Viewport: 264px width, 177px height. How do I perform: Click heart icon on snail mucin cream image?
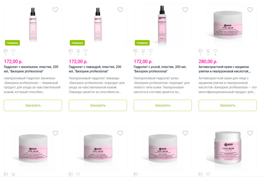pos(250,10)
